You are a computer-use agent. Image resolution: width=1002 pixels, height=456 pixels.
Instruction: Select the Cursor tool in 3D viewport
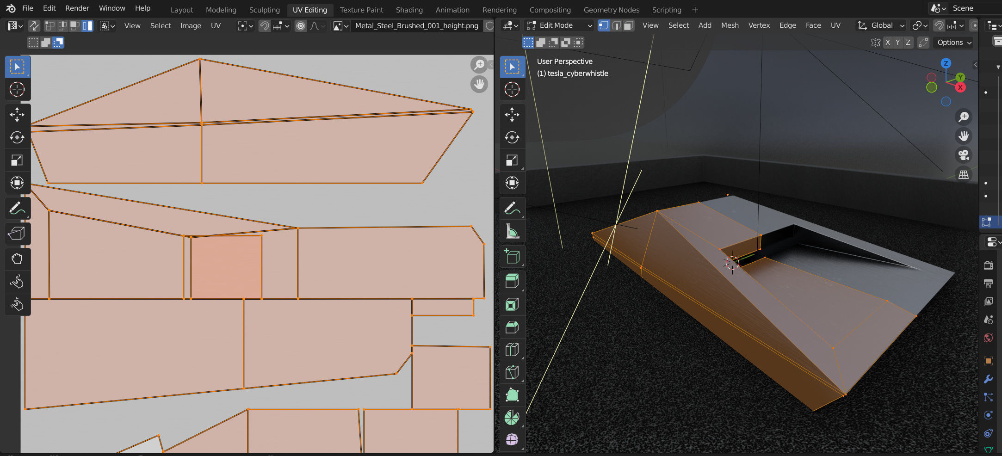pos(512,89)
